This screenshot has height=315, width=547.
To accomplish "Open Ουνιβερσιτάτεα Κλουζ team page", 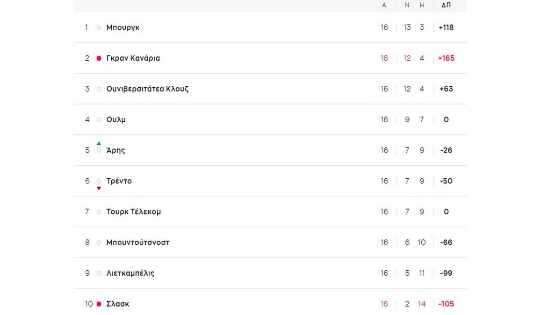I will click(x=147, y=89).
